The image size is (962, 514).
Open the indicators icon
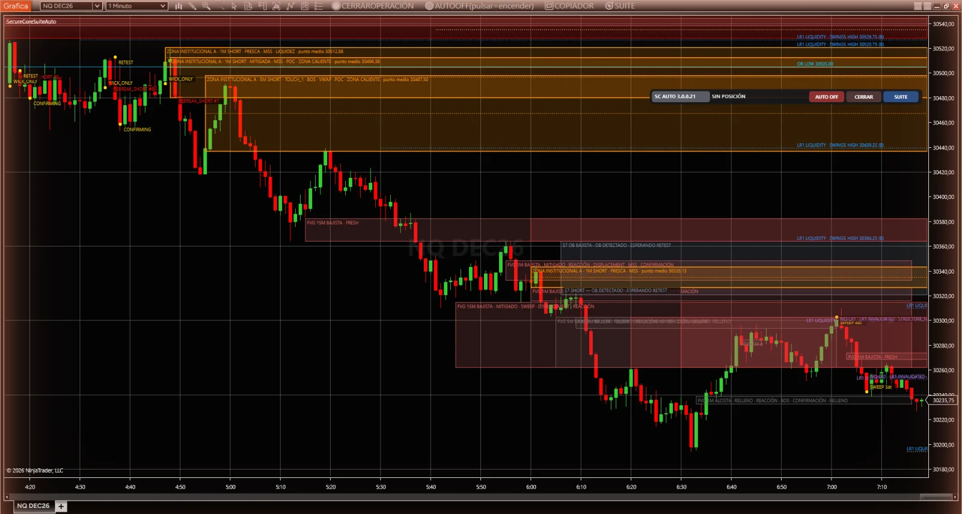(x=290, y=6)
